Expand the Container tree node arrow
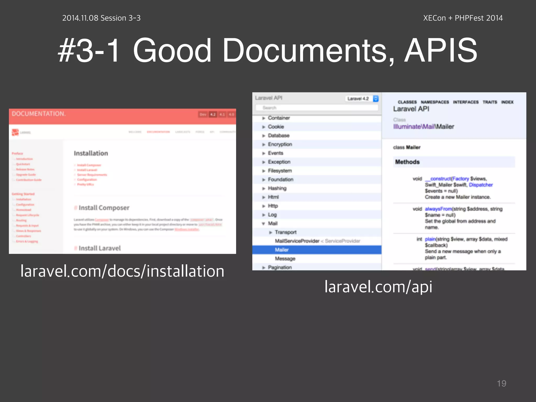This screenshot has width=536, height=402. 264,118
